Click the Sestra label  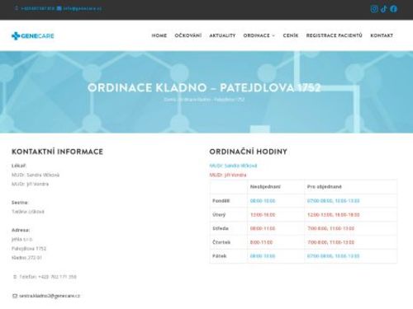point(20,203)
